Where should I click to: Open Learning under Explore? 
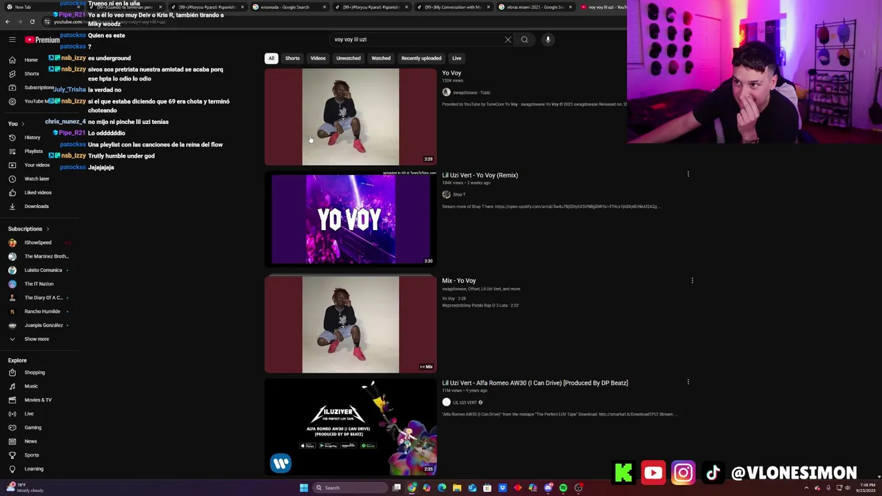coord(26,468)
